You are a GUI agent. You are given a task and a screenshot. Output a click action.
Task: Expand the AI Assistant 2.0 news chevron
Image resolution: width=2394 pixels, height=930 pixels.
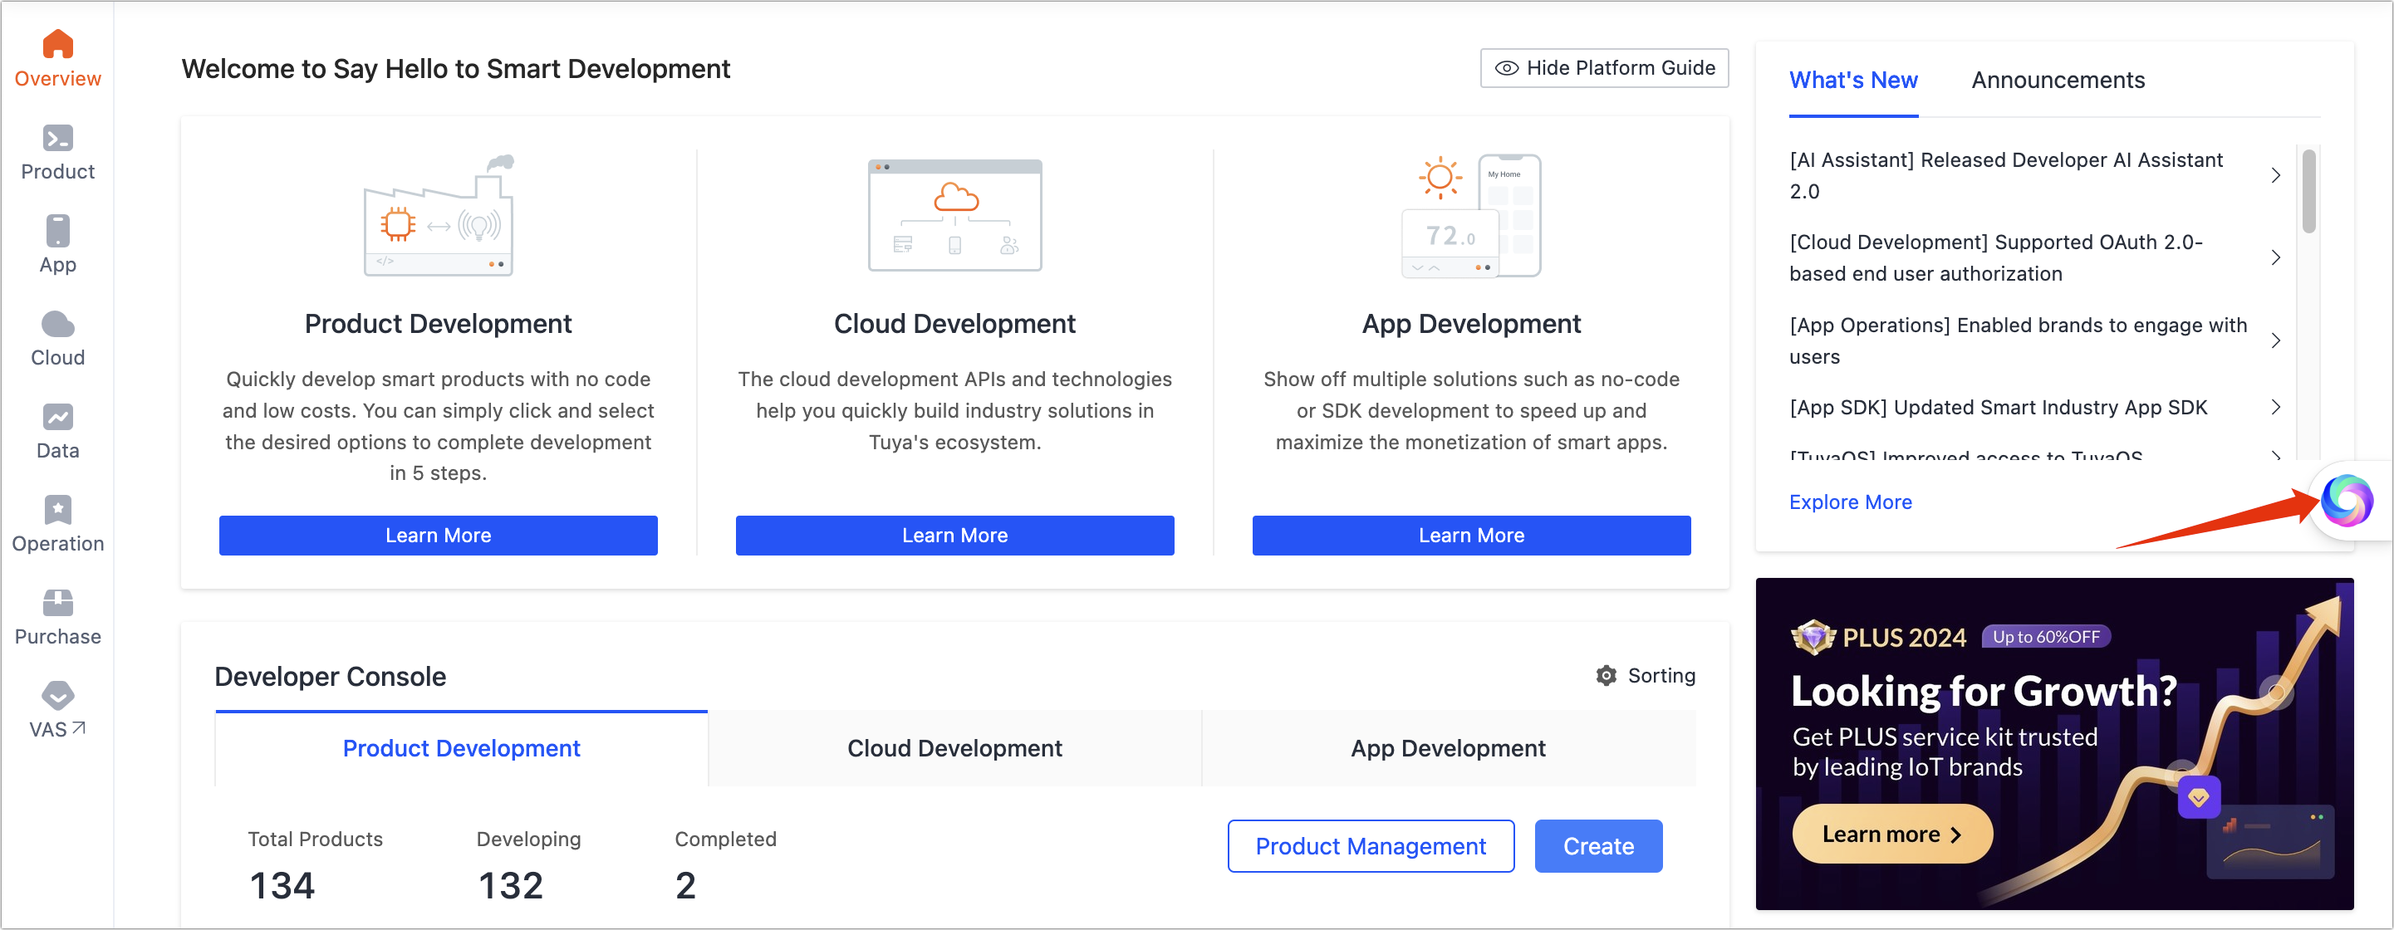point(2275,175)
